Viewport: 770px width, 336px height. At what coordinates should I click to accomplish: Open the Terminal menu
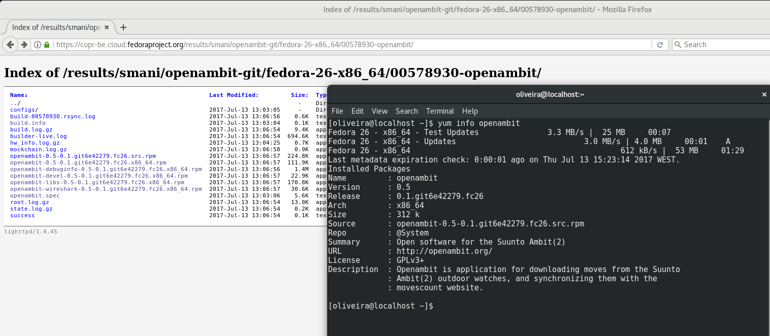(440, 111)
